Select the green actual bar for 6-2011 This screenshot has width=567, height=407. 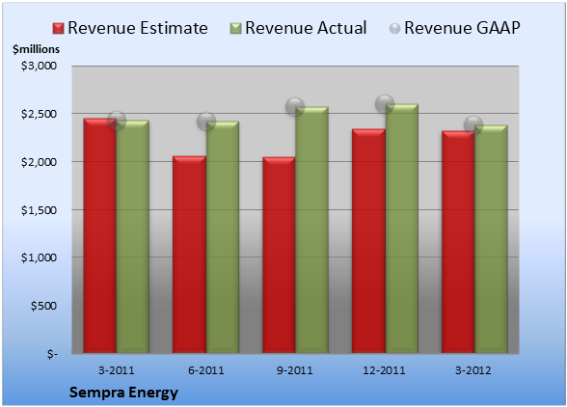point(223,237)
